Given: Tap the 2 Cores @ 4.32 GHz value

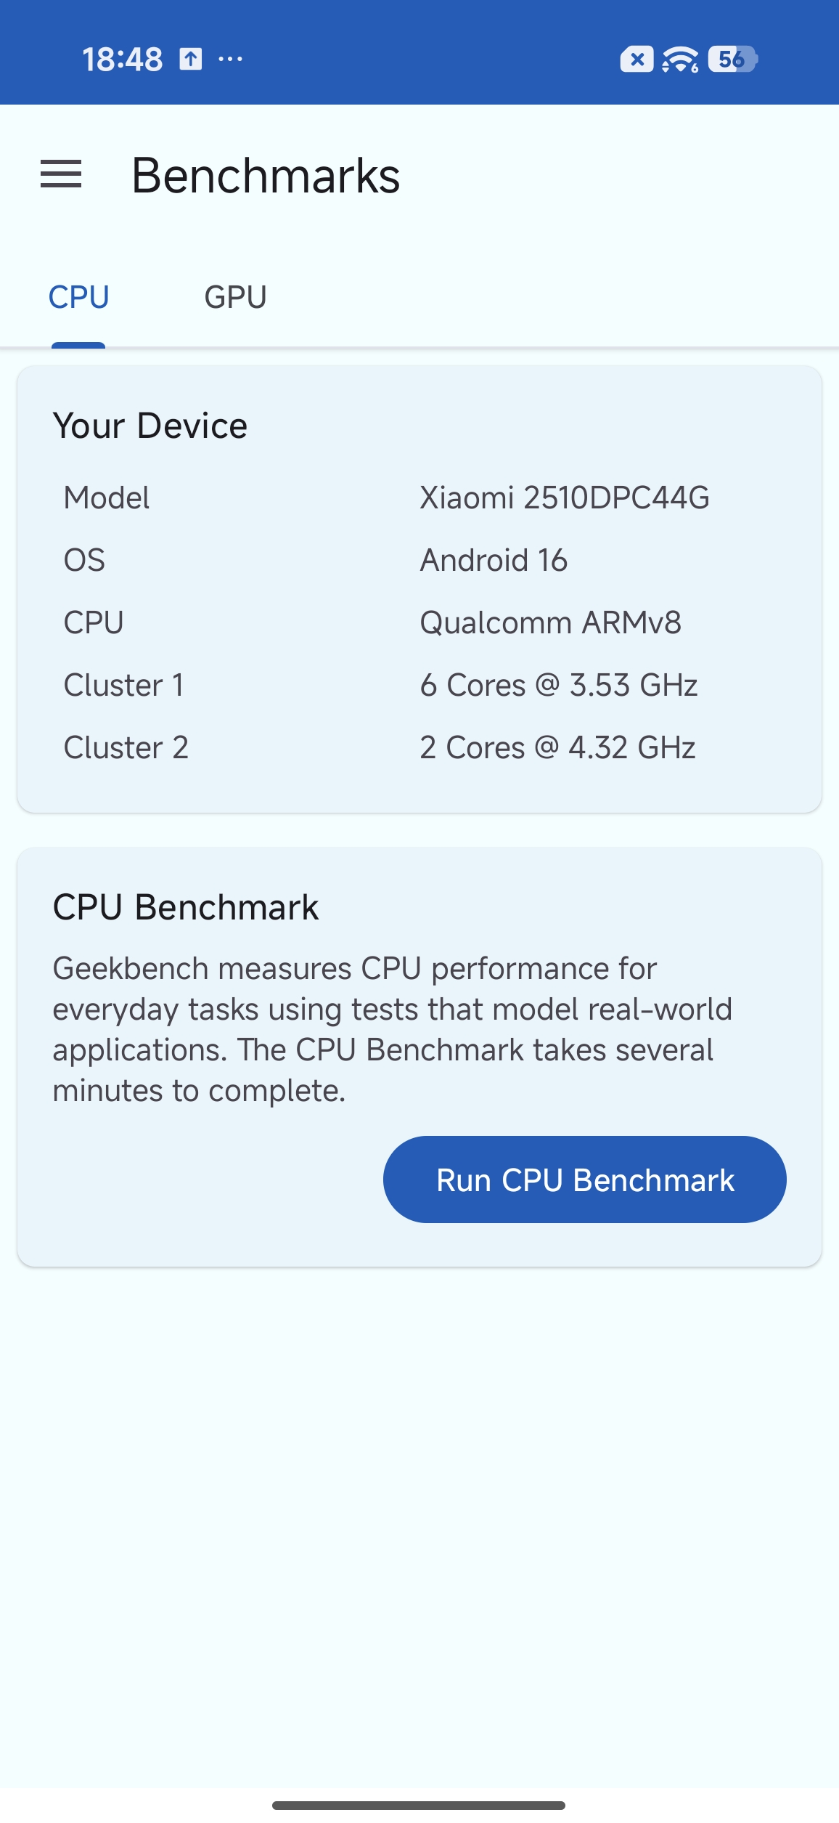Looking at the screenshot, I should 557,748.
